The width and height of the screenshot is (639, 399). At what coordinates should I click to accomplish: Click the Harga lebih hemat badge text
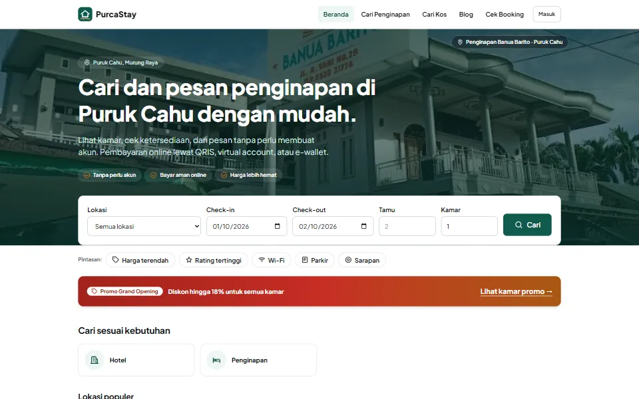pos(253,175)
